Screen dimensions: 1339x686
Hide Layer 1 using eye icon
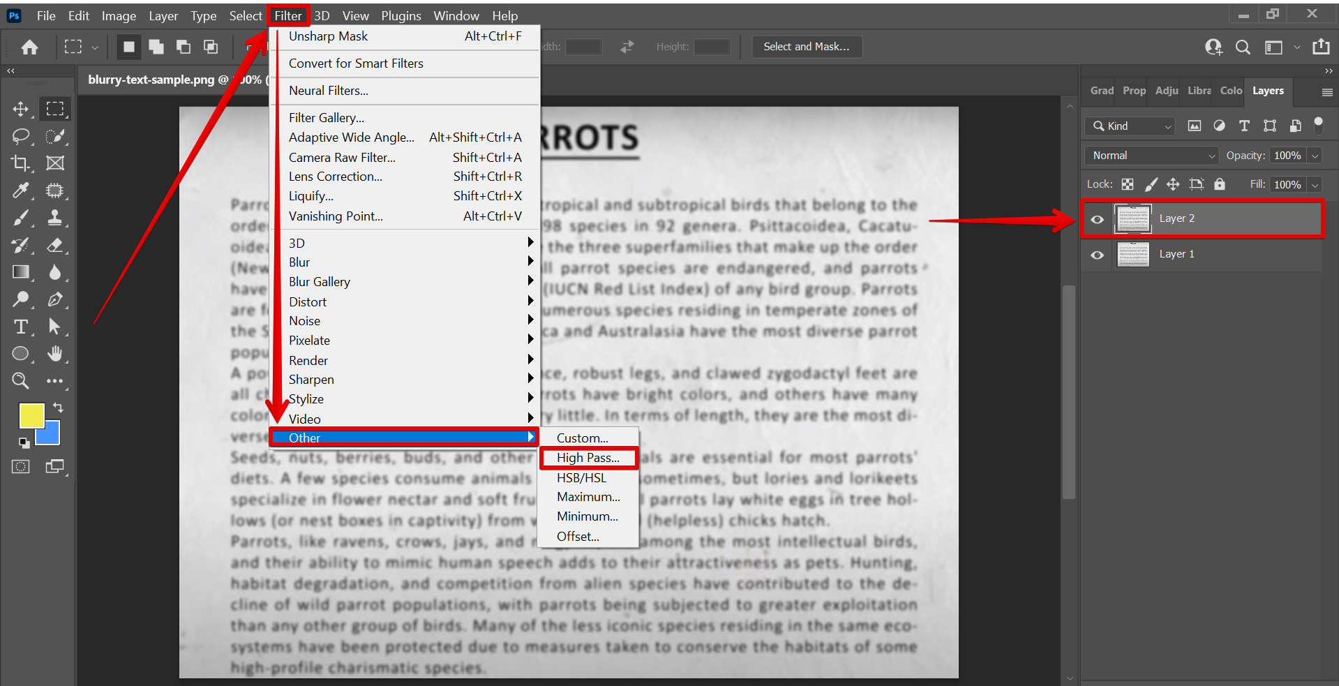(1097, 255)
